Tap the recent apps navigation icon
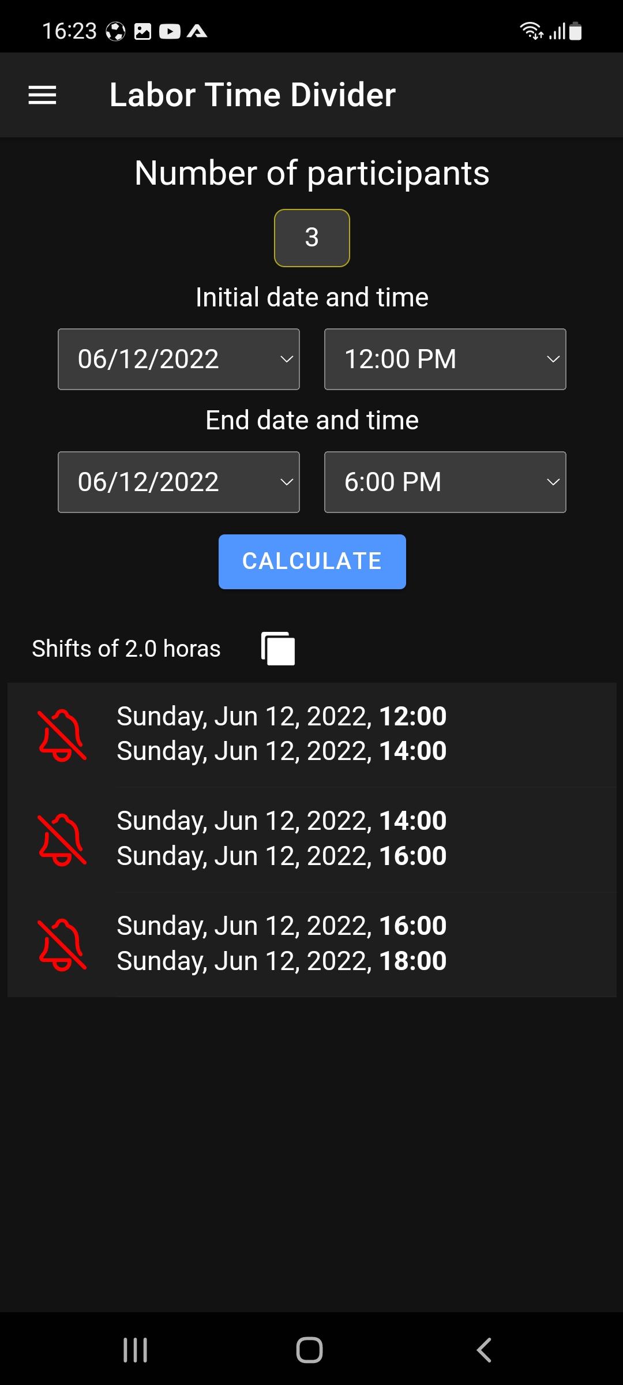 (x=136, y=1350)
